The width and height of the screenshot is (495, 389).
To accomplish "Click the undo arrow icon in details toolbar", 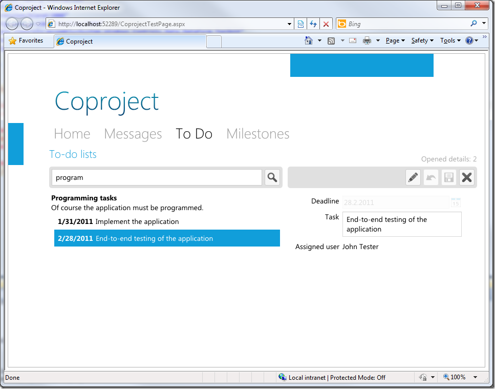I will [431, 177].
